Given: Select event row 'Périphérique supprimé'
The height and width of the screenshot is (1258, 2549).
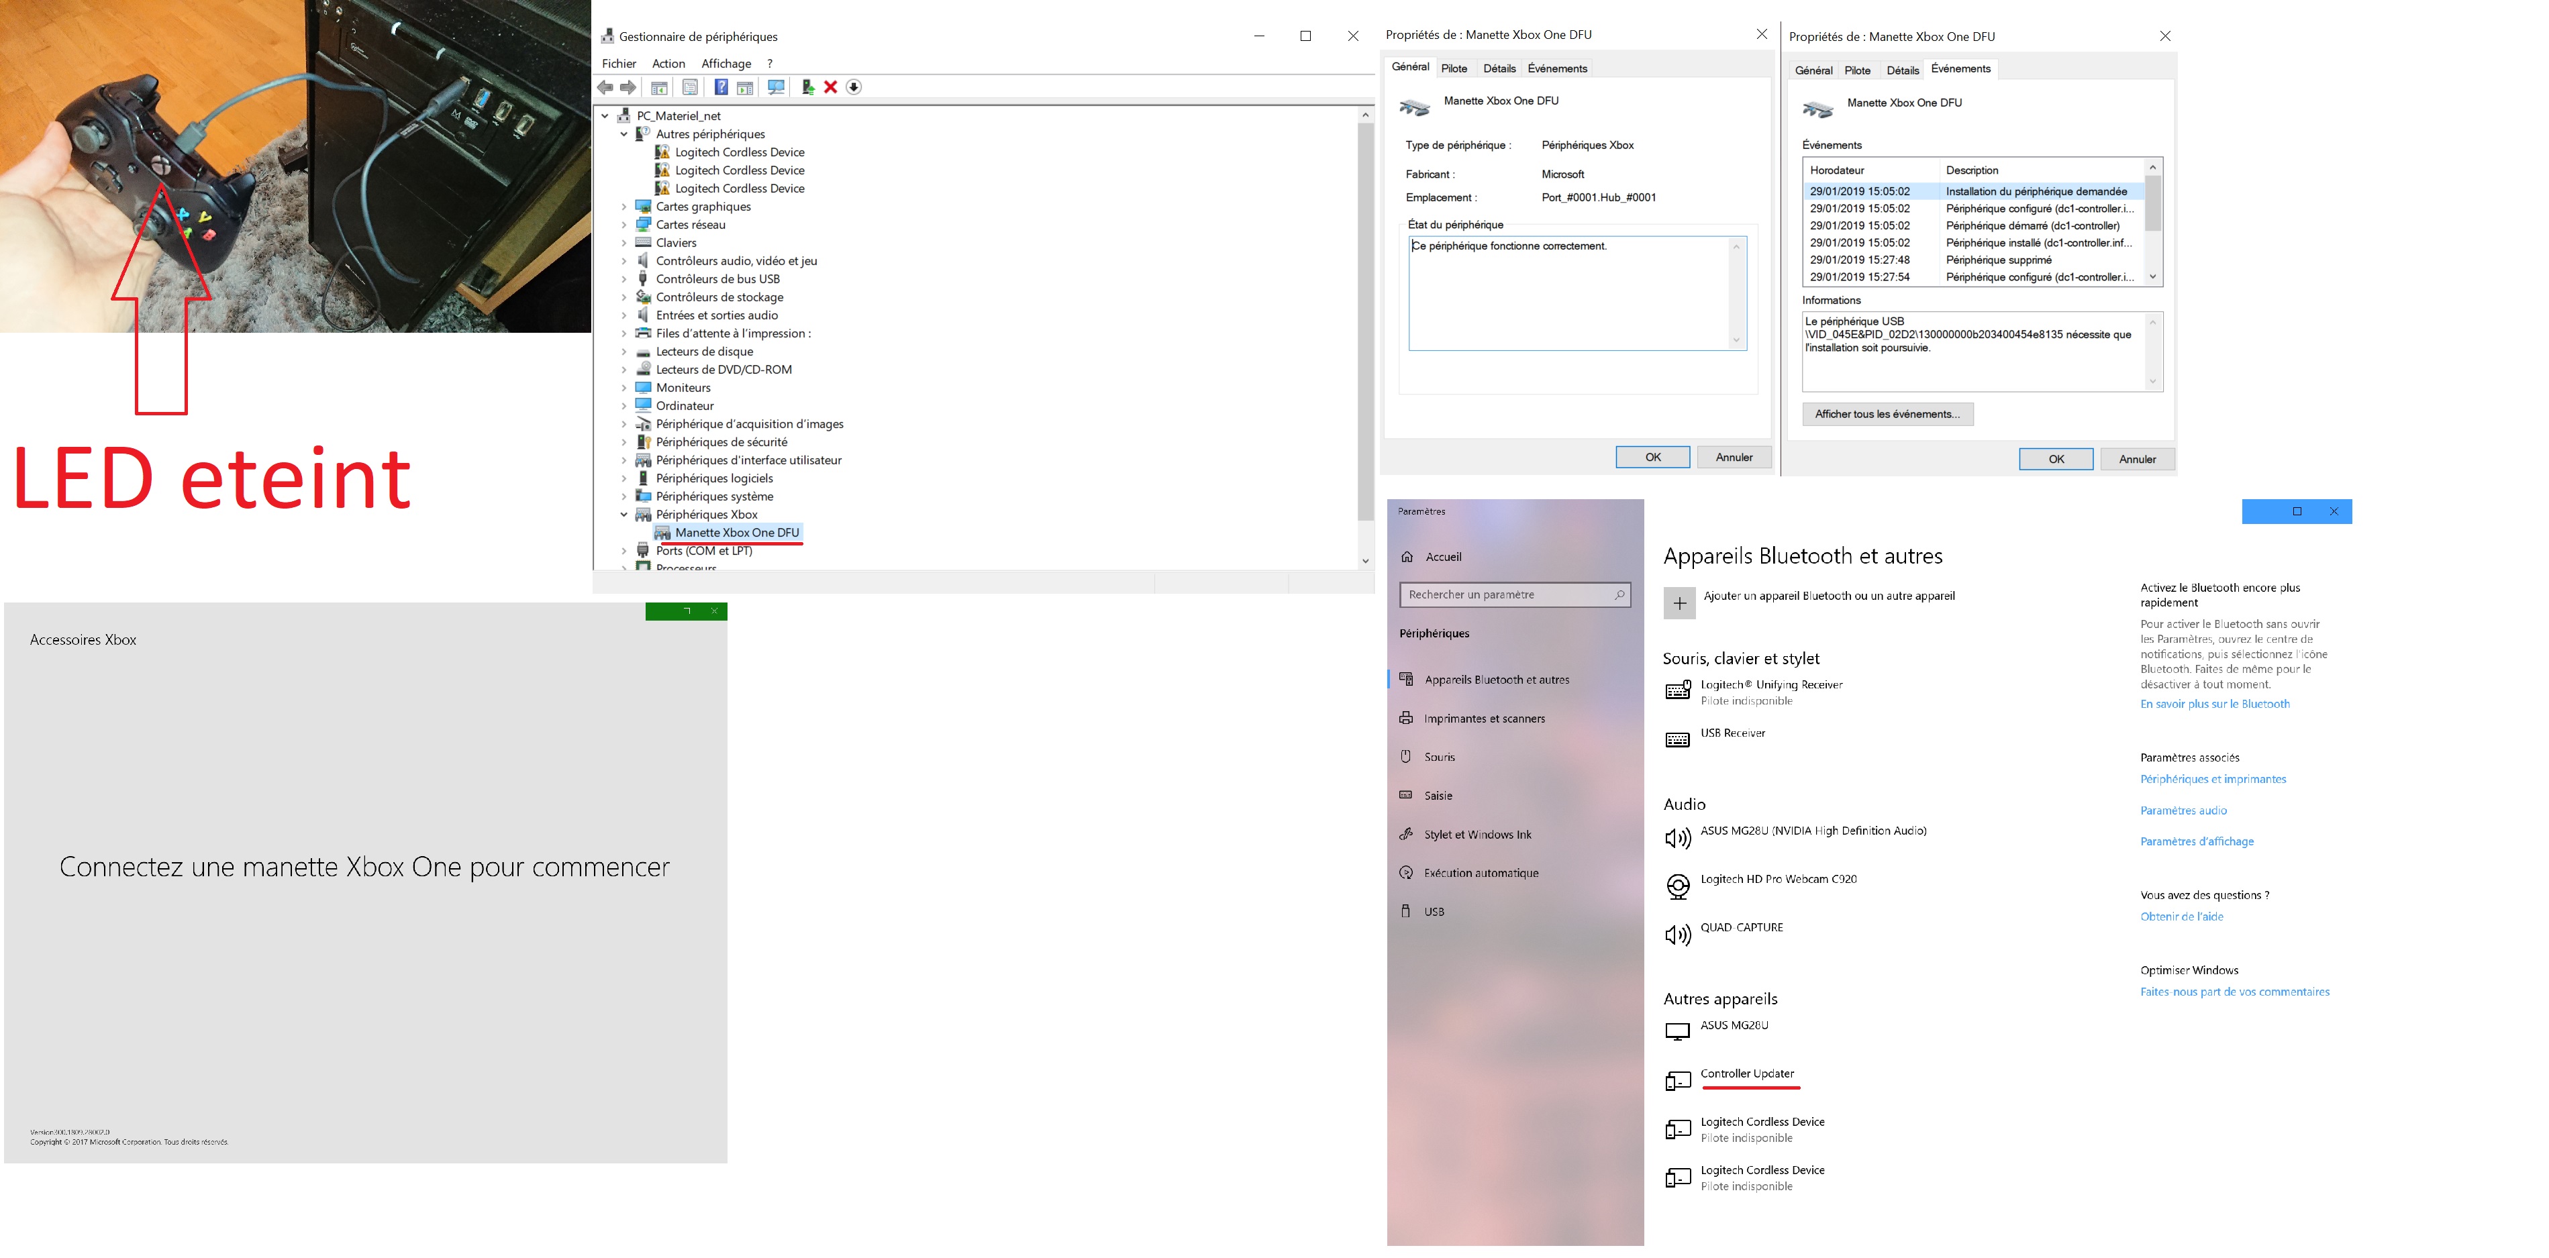Looking at the screenshot, I should coord(1973,260).
